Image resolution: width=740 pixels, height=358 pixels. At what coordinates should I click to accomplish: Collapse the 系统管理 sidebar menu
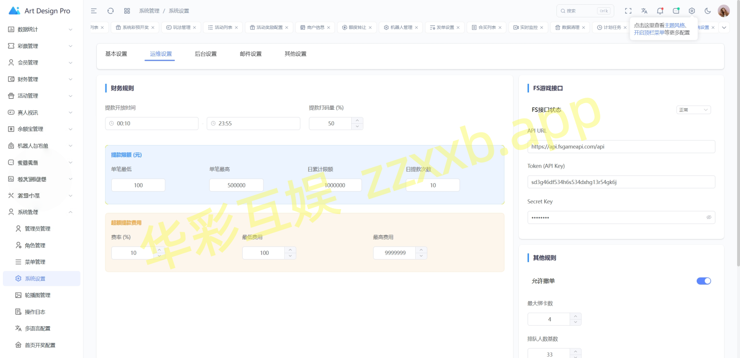coord(41,212)
